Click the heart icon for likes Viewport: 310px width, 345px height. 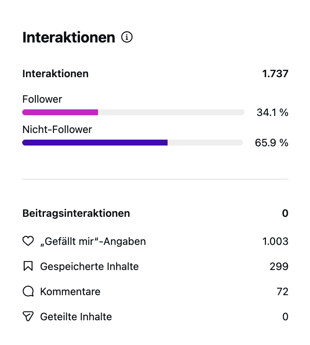tap(28, 242)
